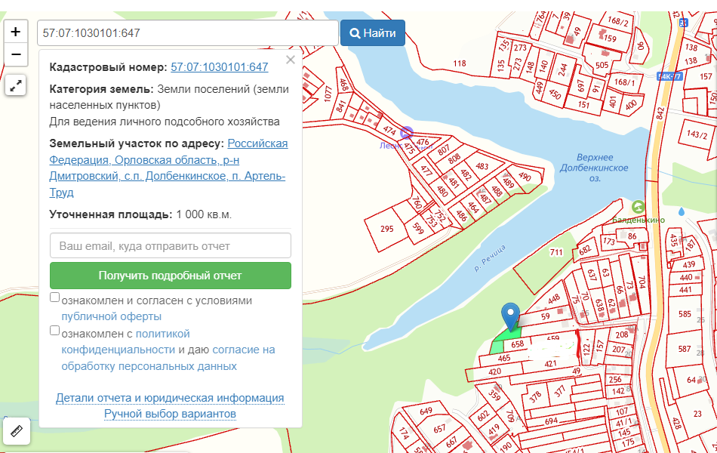Select parcel 448 on the map

pos(554,299)
